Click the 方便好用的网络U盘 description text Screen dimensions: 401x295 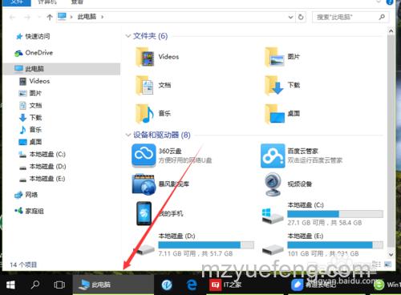point(185,160)
